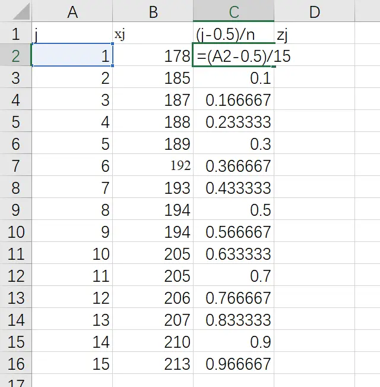Viewport: 380px width, 387px height.
Task: Click cell with value 192
Action: click(x=153, y=165)
